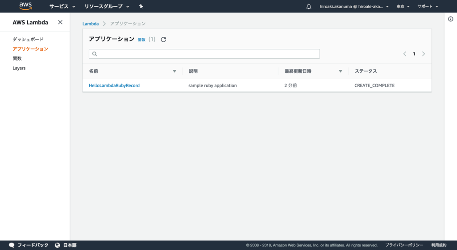Screen dimensions: 457x250
Task: Open Layers in the sidebar
Action: point(19,68)
